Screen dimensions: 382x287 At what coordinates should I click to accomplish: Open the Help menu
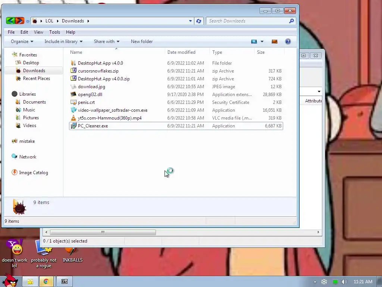click(71, 32)
